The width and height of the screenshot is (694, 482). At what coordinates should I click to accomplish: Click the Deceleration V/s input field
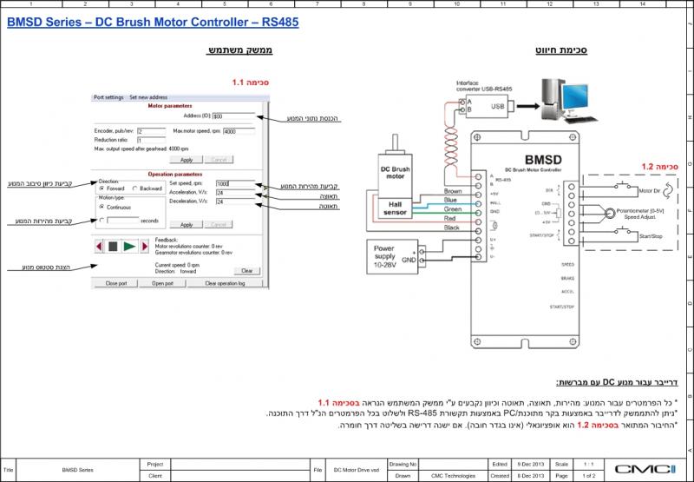click(235, 201)
